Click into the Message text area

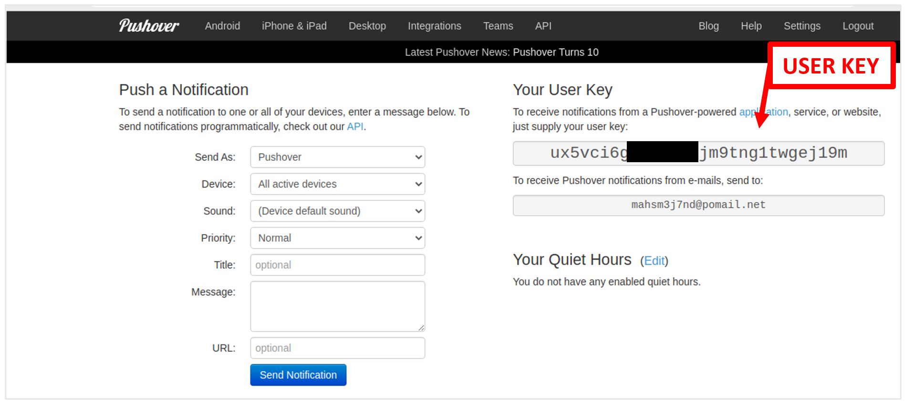tap(338, 306)
